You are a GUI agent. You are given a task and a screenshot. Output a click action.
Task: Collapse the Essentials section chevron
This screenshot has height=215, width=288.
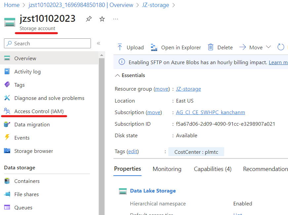tap(117, 75)
